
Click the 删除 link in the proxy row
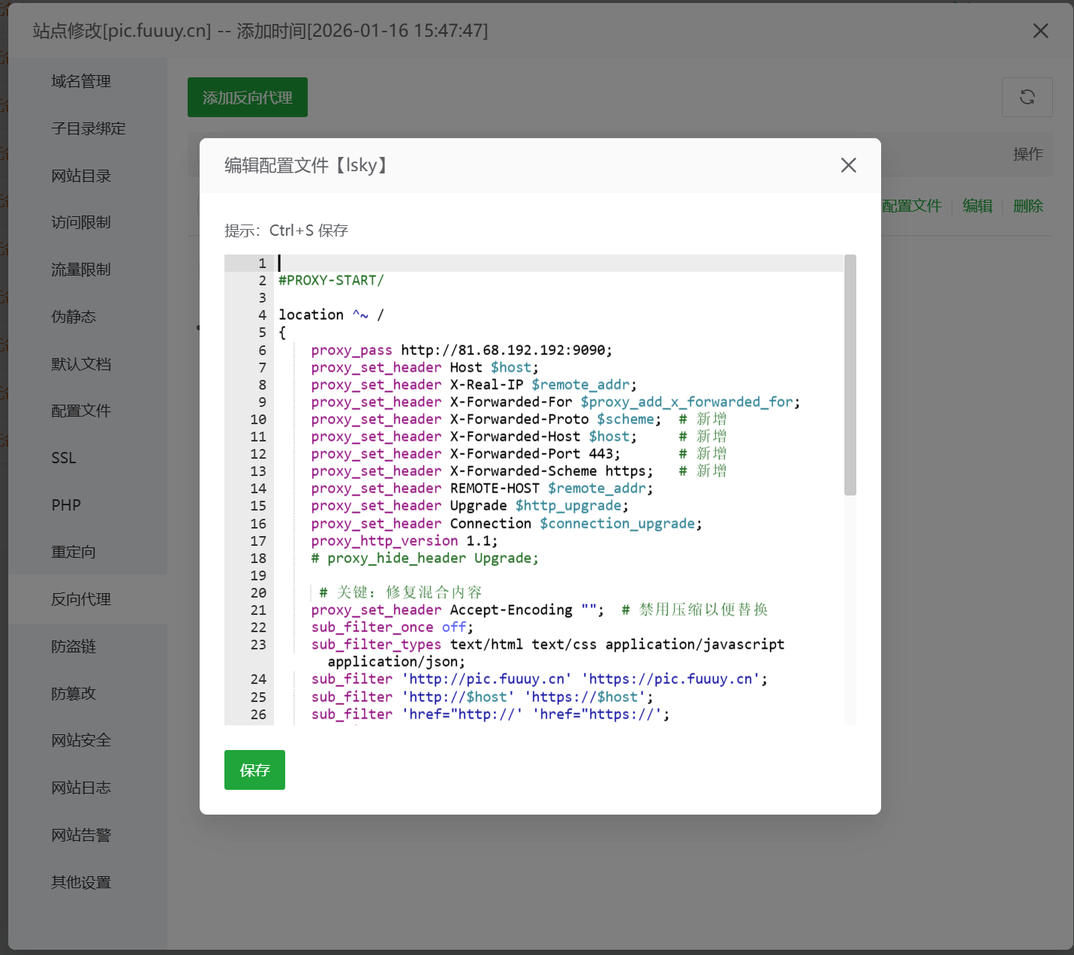click(x=1027, y=206)
